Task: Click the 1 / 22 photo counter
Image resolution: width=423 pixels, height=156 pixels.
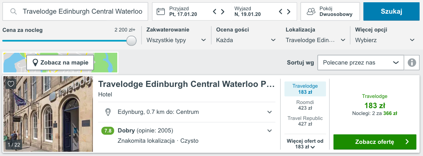Action: pyautogui.click(x=14, y=145)
